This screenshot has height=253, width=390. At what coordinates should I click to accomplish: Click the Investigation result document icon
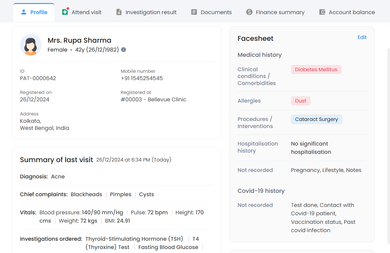119,12
